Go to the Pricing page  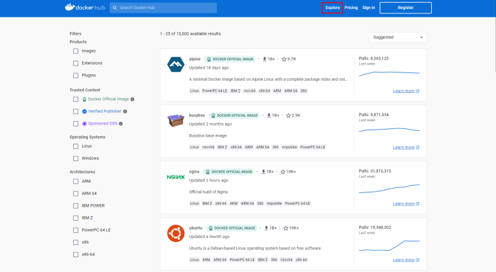[351, 8]
